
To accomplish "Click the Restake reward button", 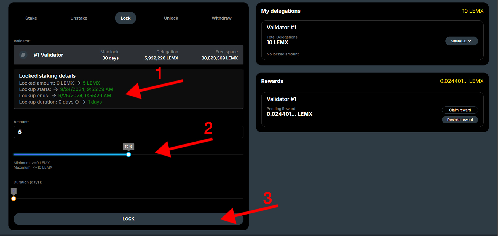I will pyautogui.click(x=460, y=120).
